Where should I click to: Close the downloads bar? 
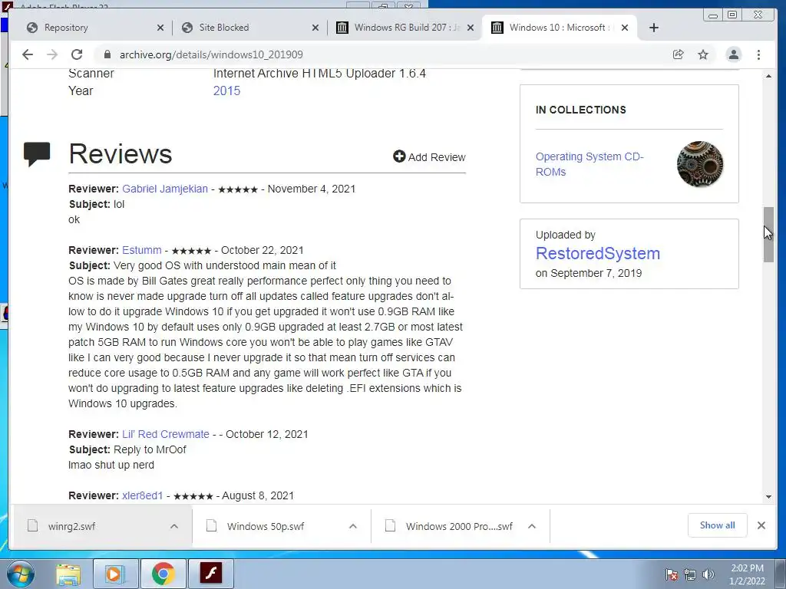(761, 525)
